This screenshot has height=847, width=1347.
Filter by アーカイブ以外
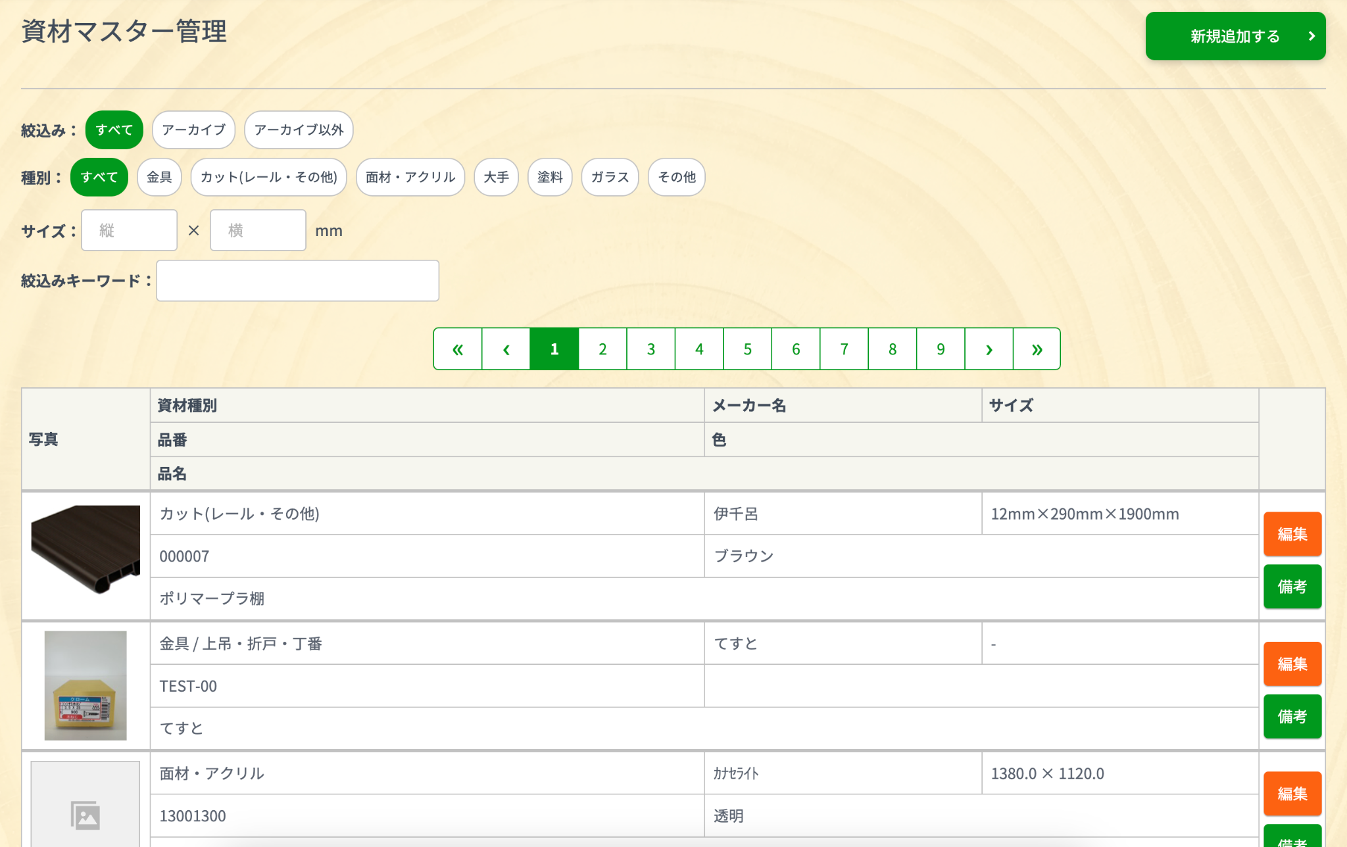[x=299, y=130]
